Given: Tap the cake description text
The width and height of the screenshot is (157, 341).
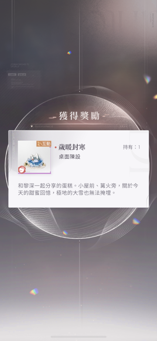Looking at the screenshot, I should click(x=78, y=189).
